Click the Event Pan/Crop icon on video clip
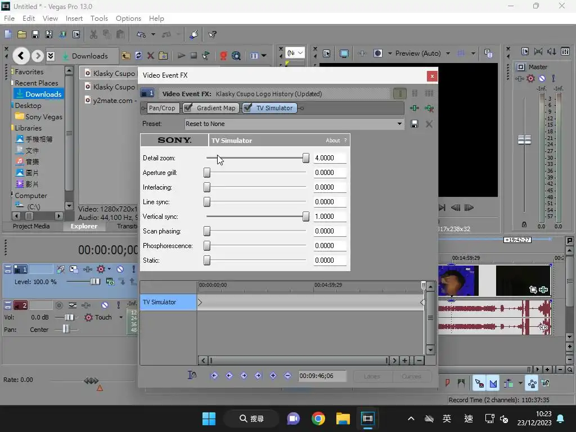Screen dimensions: 576x432 533,290
